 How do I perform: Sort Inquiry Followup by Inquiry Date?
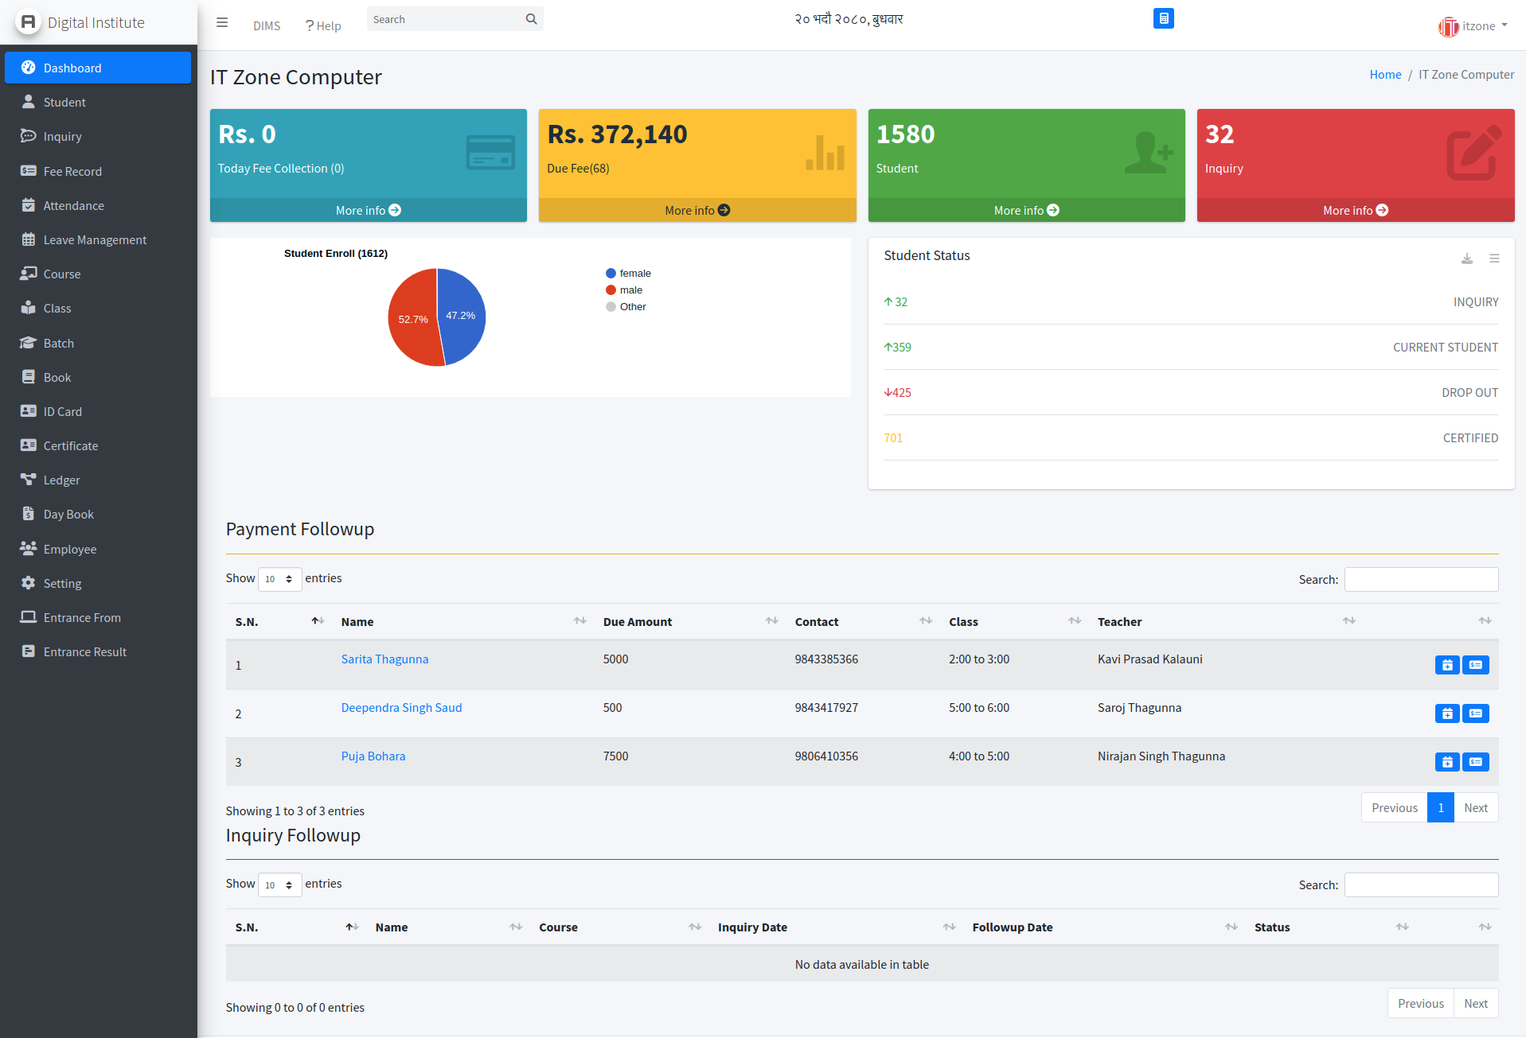[x=949, y=927]
